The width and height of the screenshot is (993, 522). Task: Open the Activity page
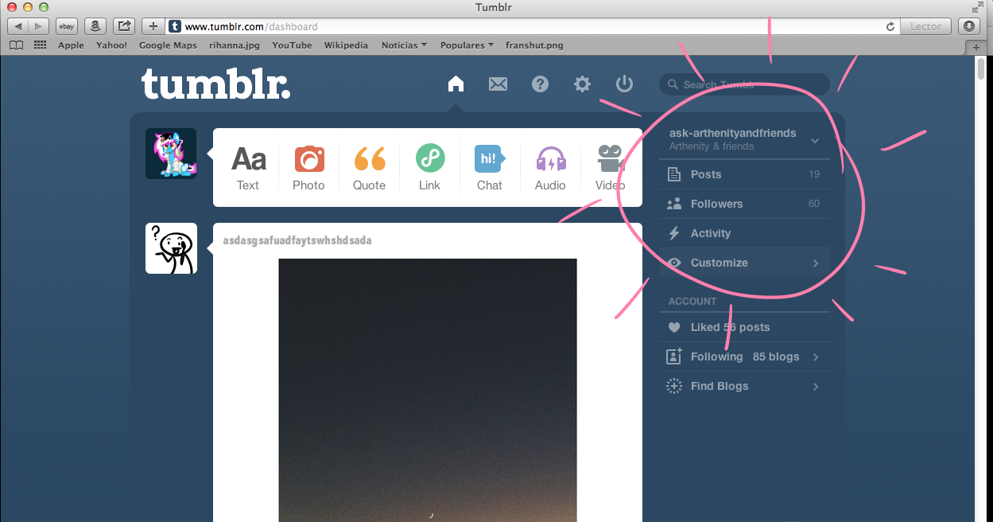[744, 233]
